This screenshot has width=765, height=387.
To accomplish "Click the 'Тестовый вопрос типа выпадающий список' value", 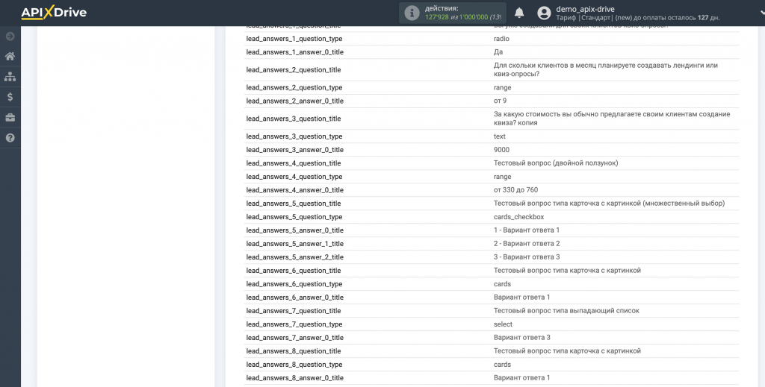I will coord(566,311).
